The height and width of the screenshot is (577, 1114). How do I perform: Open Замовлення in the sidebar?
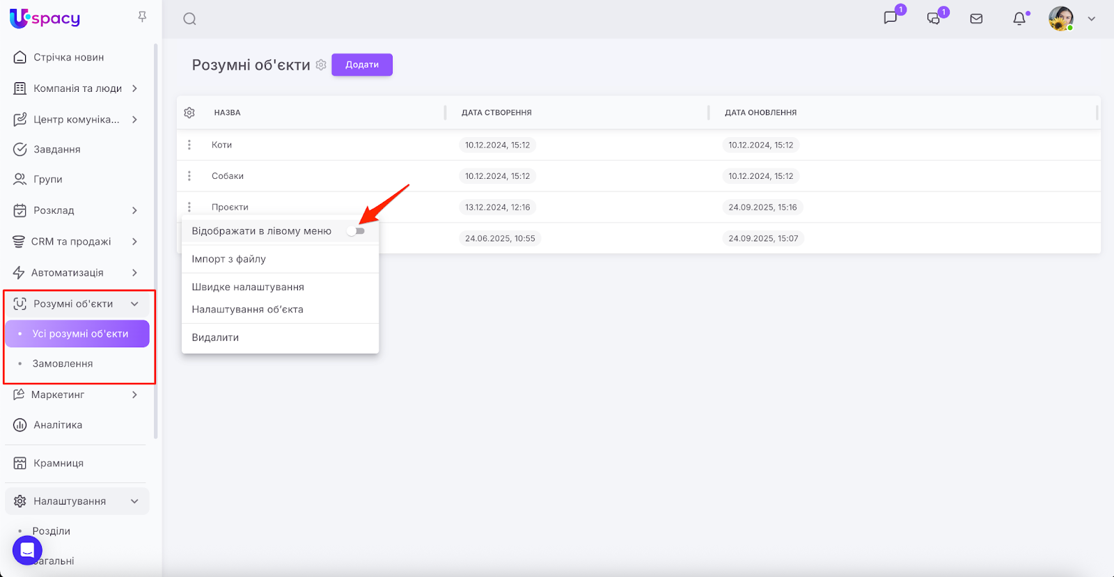pyautogui.click(x=63, y=364)
